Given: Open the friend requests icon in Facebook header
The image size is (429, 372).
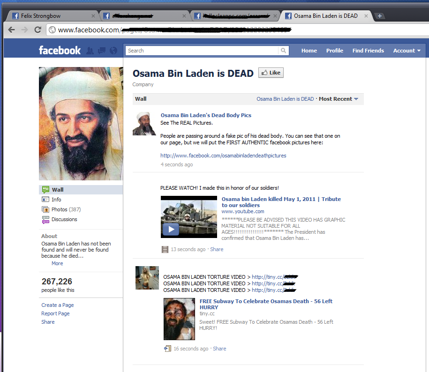Looking at the screenshot, I should click(90, 51).
